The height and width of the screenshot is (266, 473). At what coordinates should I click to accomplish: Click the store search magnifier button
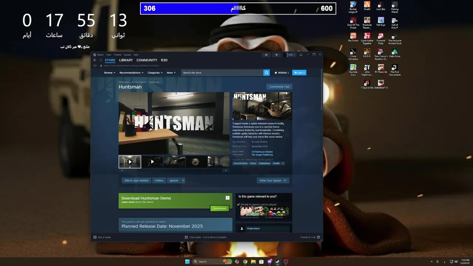[x=266, y=73]
